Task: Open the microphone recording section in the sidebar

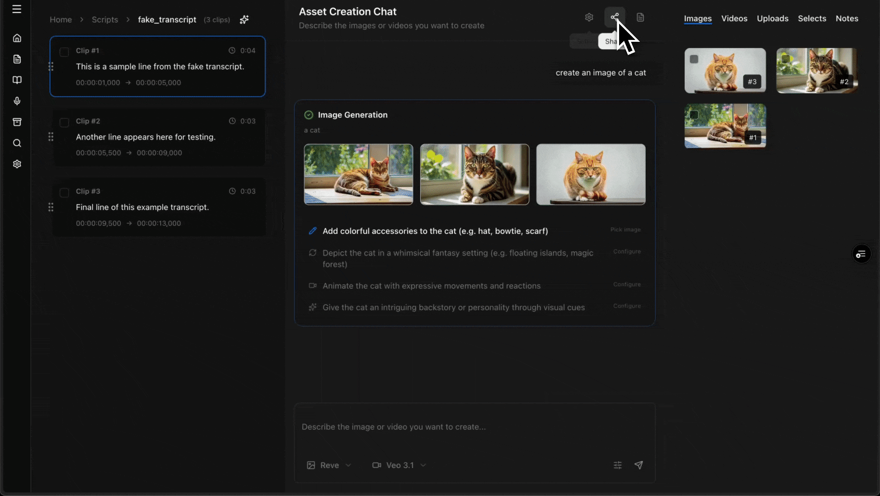Action: (17, 101)
